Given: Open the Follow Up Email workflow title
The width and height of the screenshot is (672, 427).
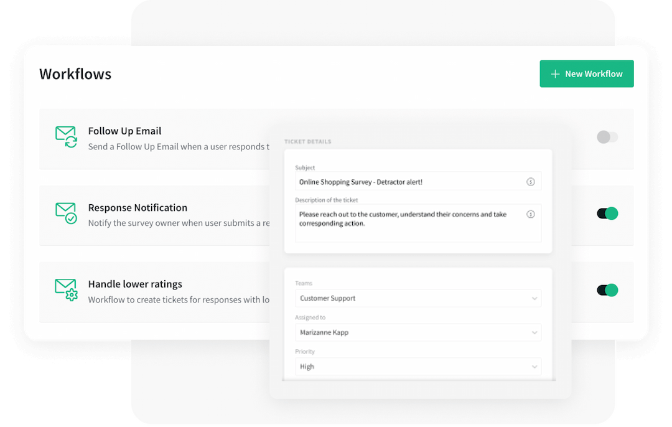Looking at the screenshot, I should tap(124, 131).
